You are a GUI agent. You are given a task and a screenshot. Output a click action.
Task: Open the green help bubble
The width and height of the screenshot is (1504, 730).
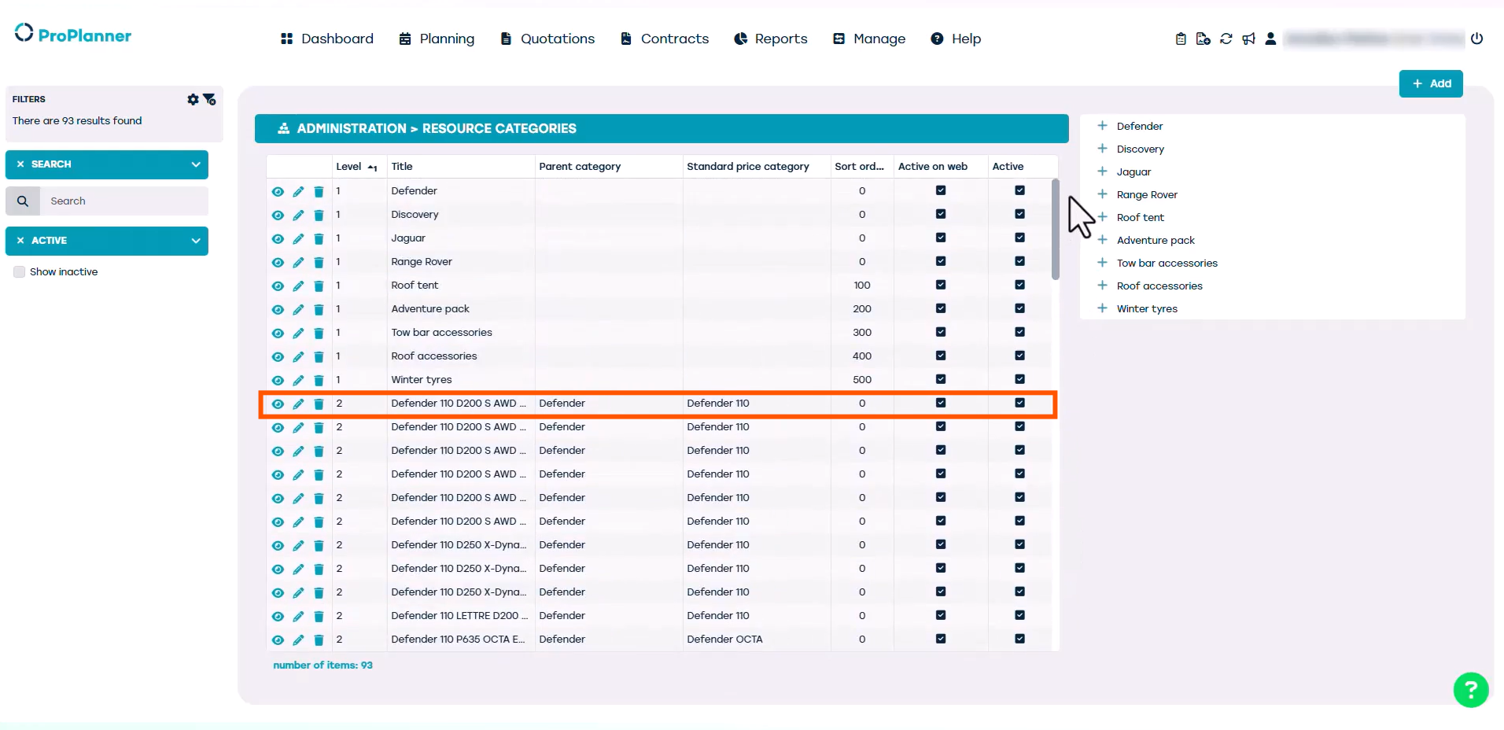[x=1471, y=690]
